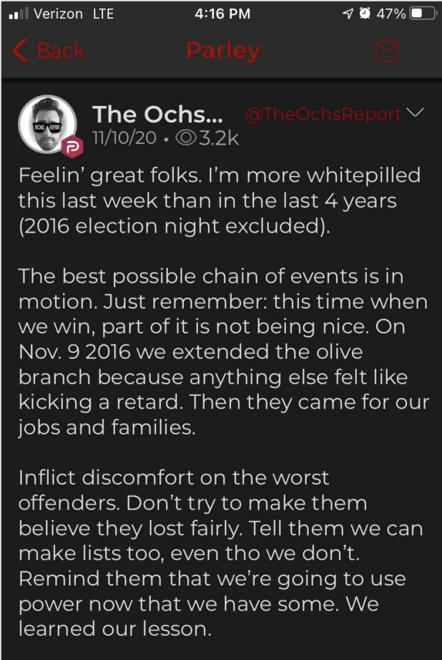Tap the paragraph starting Inflict discomfort

click(x=220, y=553)
